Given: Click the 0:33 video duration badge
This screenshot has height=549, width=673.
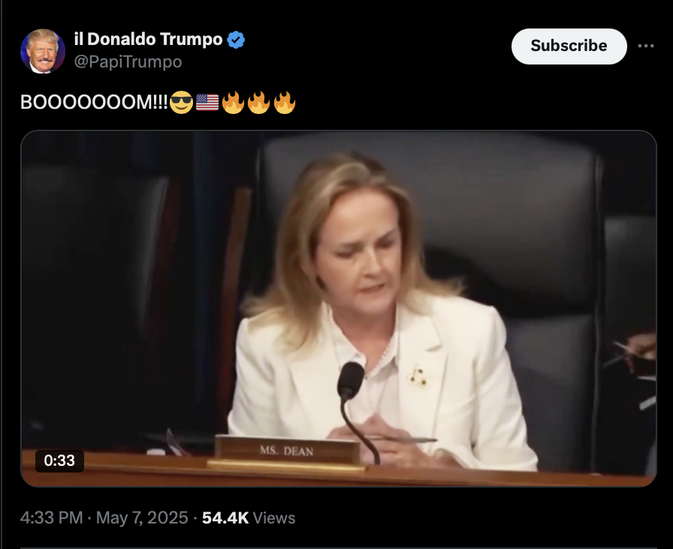Looking at the screenshot, I should click(59, 460).
